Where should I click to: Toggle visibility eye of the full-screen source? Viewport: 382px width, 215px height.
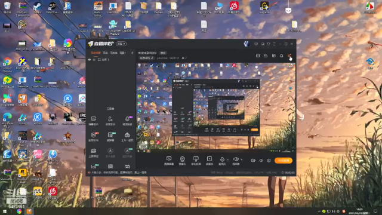point(90,60)
